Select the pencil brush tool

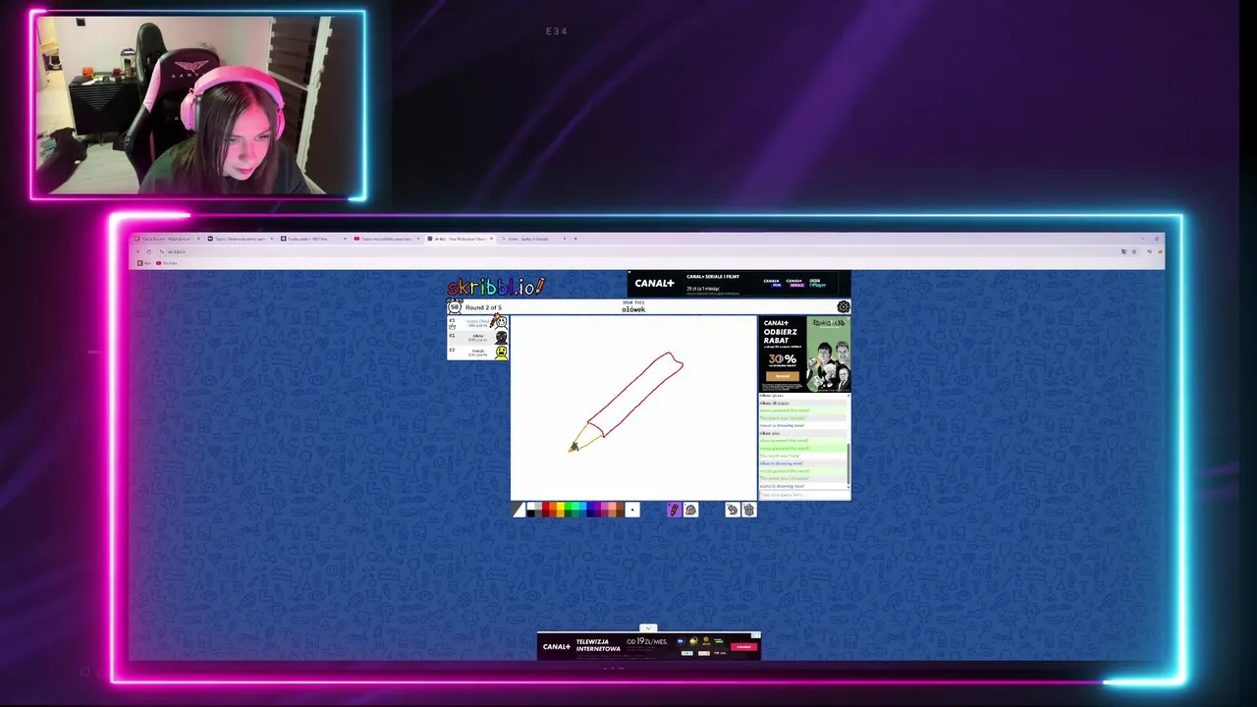click(x=674, y=510)
